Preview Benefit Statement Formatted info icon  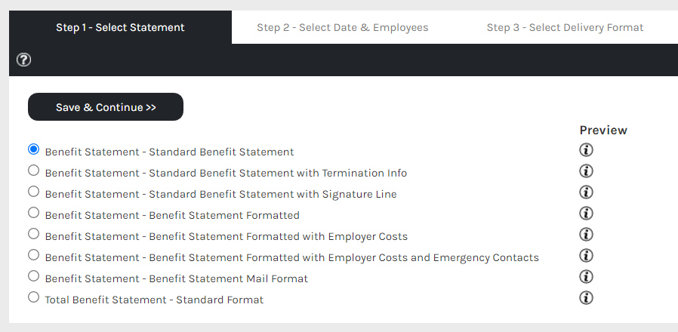(586, 213)
